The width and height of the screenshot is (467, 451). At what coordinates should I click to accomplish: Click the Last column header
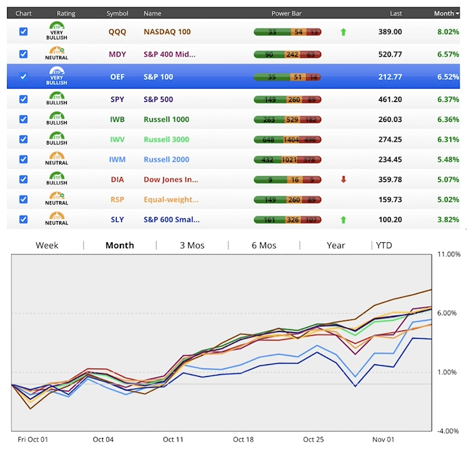(x=396, y=13)
